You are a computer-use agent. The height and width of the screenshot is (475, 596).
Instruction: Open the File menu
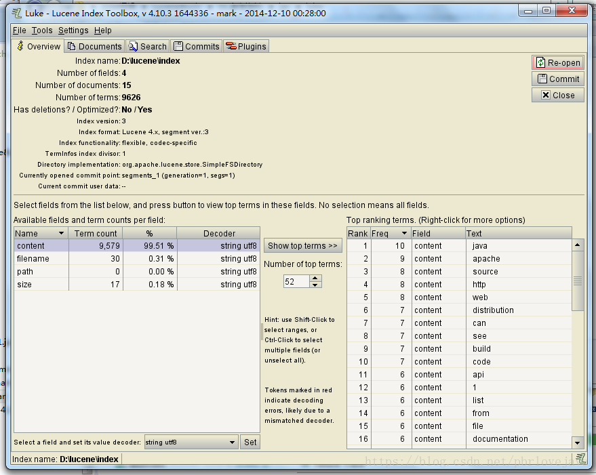click(20, 30)
